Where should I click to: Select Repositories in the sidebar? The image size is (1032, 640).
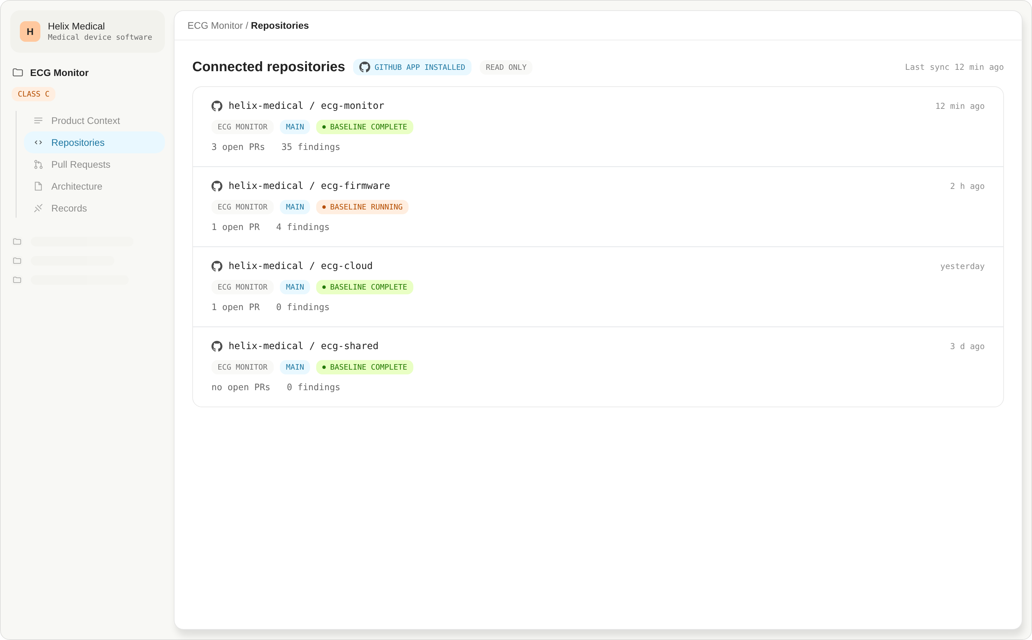[x=94, y=143]
